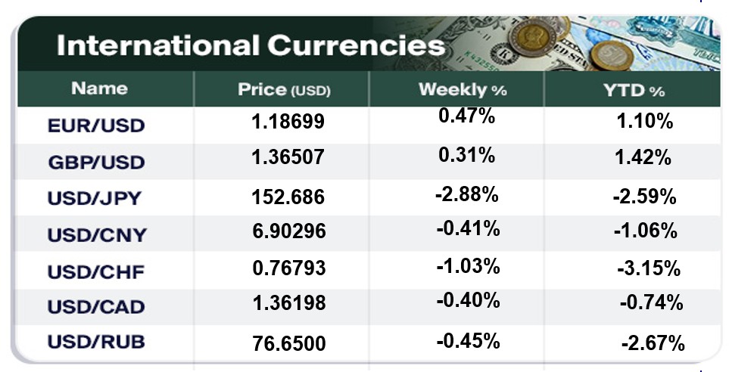This screenshot has height=372, width=729.
Task: Select the USD/CNY row name
Action: [96, 234]
